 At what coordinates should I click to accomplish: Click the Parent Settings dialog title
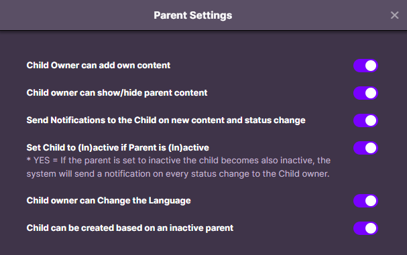pyautogui.click(x=193, y=15)
